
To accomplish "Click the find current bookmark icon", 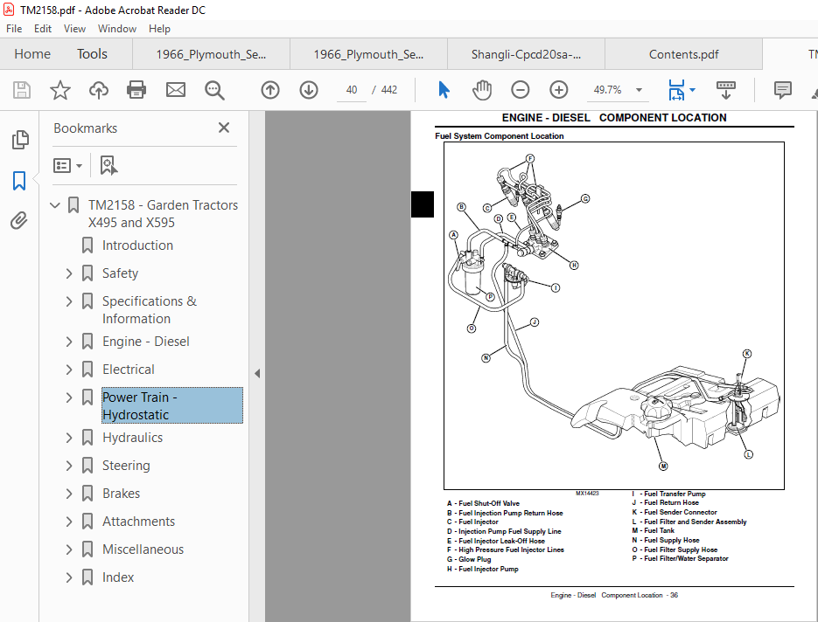I will [x=108, y=166].
